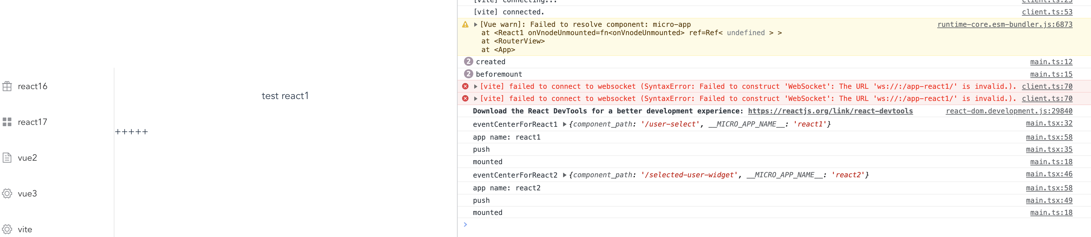Expand the eventCenterForReact1 object
Viewport: 1091px width, 237px height.
coord(565,125)
